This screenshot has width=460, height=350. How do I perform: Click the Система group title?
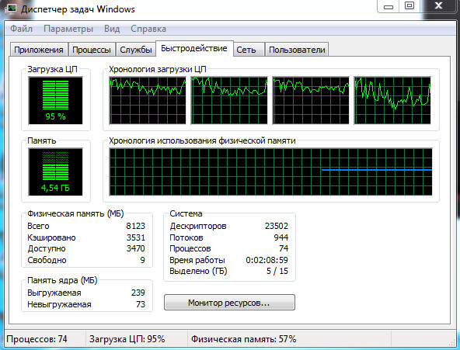click(186, 213)
